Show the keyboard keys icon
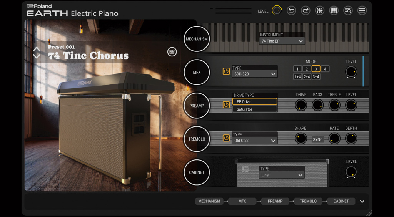The height and width of the screenshot is (217, 394). 334,11
